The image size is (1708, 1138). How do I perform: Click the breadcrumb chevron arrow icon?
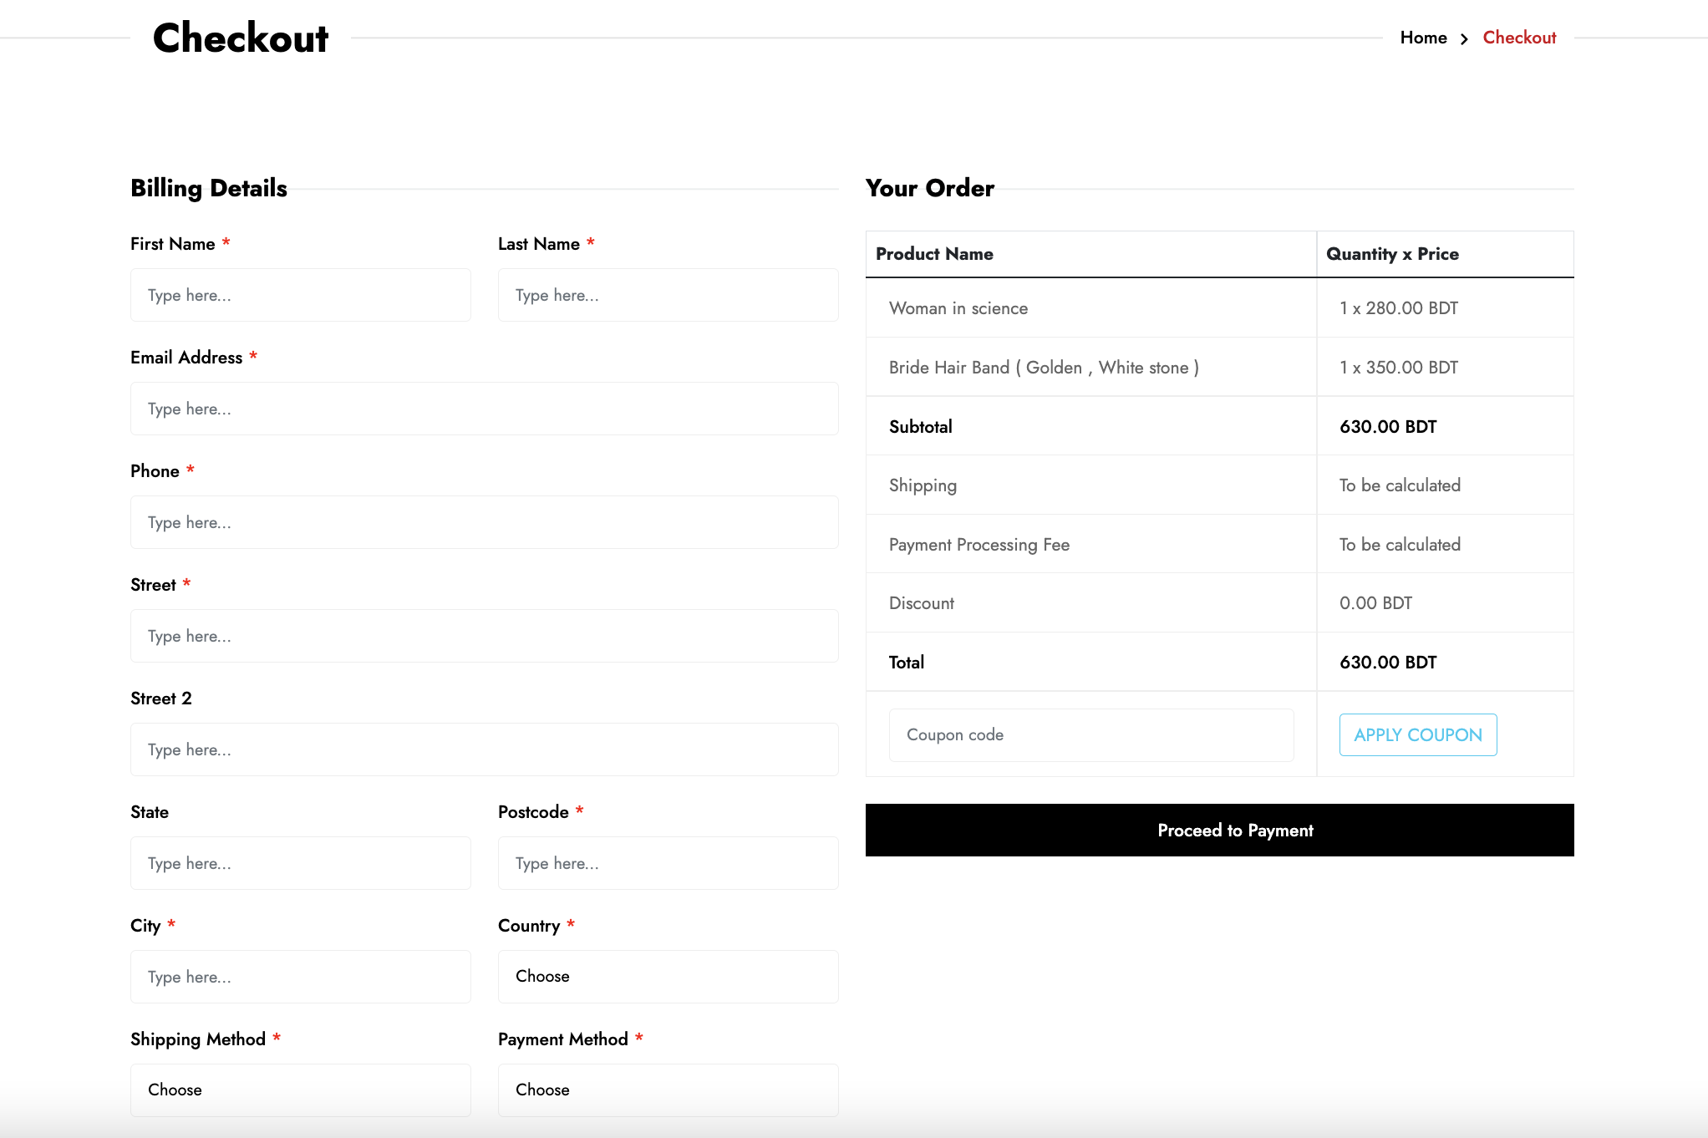1464,38
